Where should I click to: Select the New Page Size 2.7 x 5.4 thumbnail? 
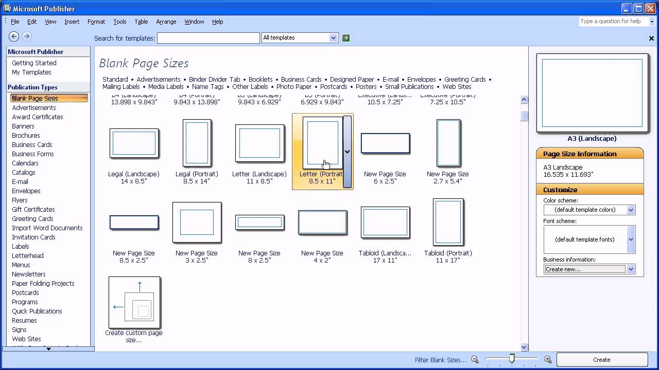point(448,143)
